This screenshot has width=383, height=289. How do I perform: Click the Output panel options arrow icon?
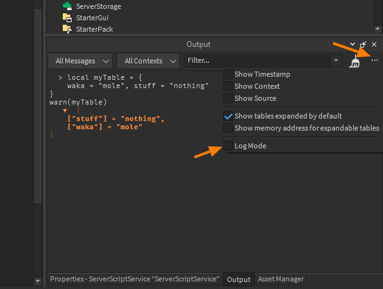(x=352, y=44)
